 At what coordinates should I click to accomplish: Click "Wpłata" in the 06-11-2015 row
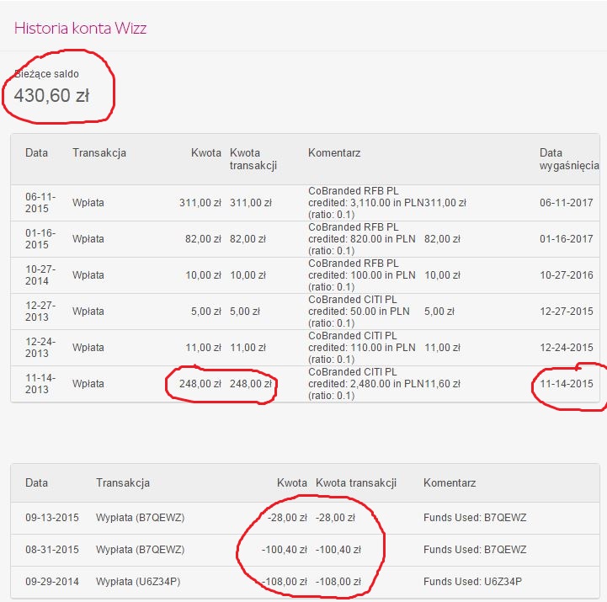[x=88, y=203]
